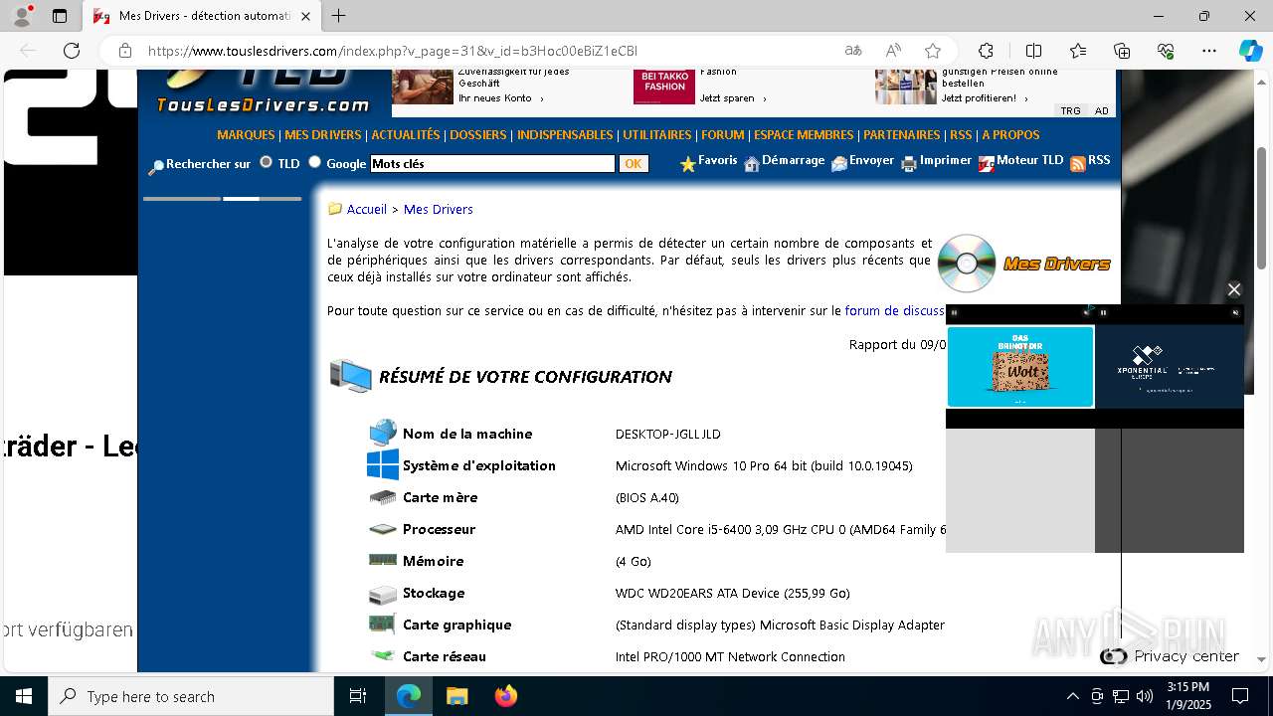Open Browser essentials heart icon
This screenshot has width=1273, height=716.
click(x=1166, y=51)
